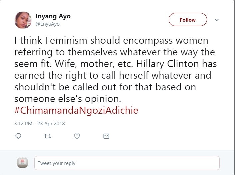This screenshot has width=235, height=175.
Task: Open the Inyang Ayo display name link
Action: pyautogui.click(x=53, y=16)
